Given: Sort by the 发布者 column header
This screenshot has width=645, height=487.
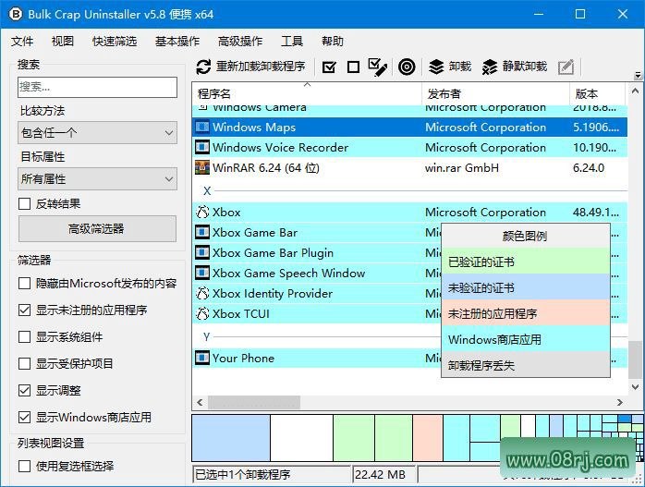Looking at the screenshot, I should [495, 93].
